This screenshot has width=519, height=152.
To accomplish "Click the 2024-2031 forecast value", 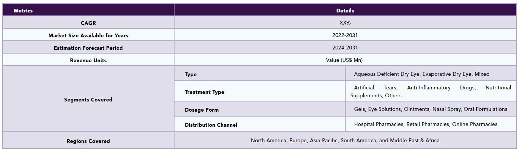I will coord(345,48).
